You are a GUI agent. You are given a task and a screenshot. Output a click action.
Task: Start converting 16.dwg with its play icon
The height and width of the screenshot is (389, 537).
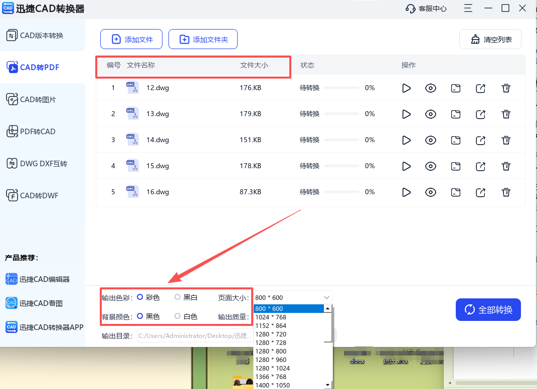pos(406,192)
